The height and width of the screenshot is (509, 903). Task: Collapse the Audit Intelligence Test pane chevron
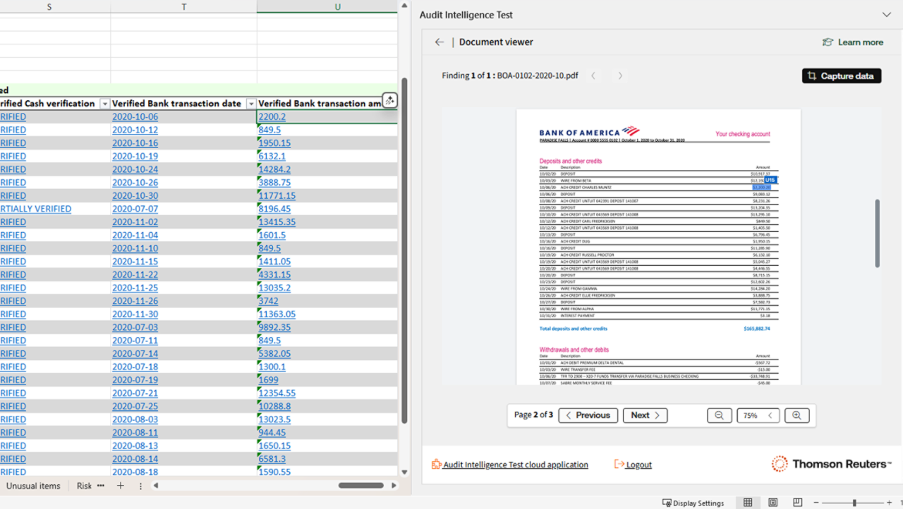tap(887, 15)
